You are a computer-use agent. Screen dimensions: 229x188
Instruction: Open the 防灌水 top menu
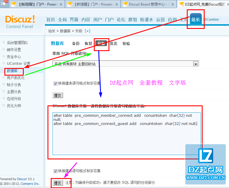(147, 20)
